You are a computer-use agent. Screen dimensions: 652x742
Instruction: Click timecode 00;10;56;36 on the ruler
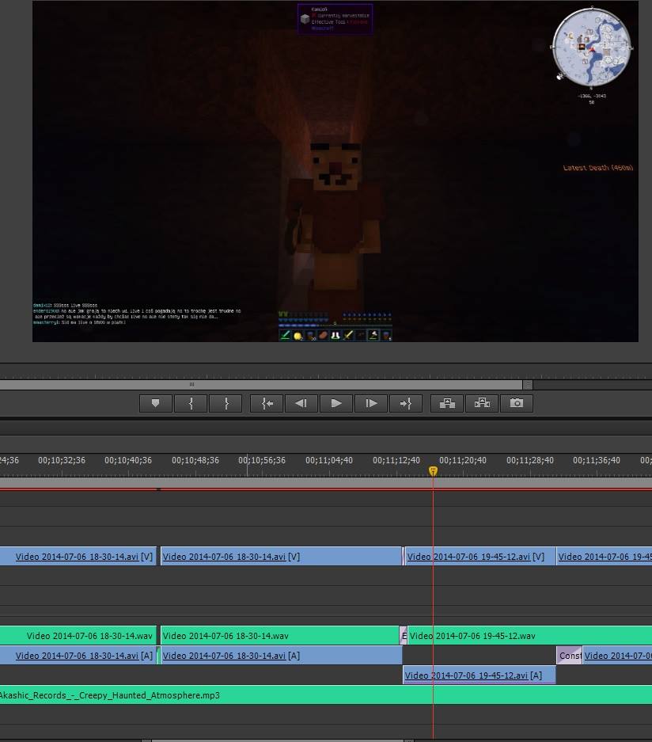tap(262, 460)
